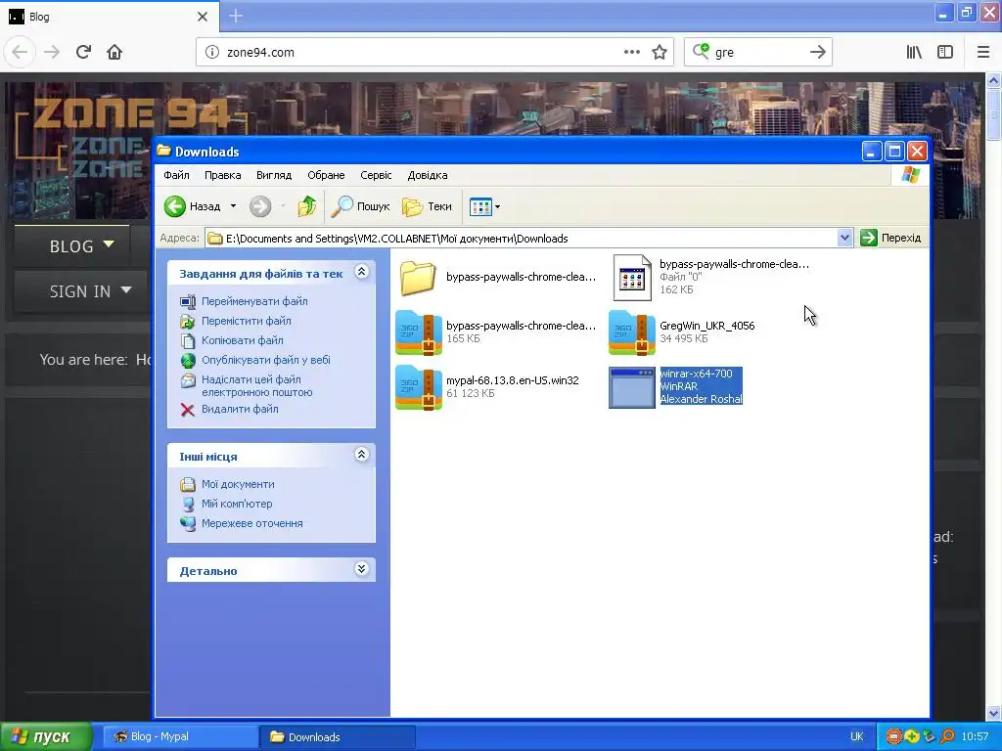Collapse the Інші місця panel

(x=361, y=455)
